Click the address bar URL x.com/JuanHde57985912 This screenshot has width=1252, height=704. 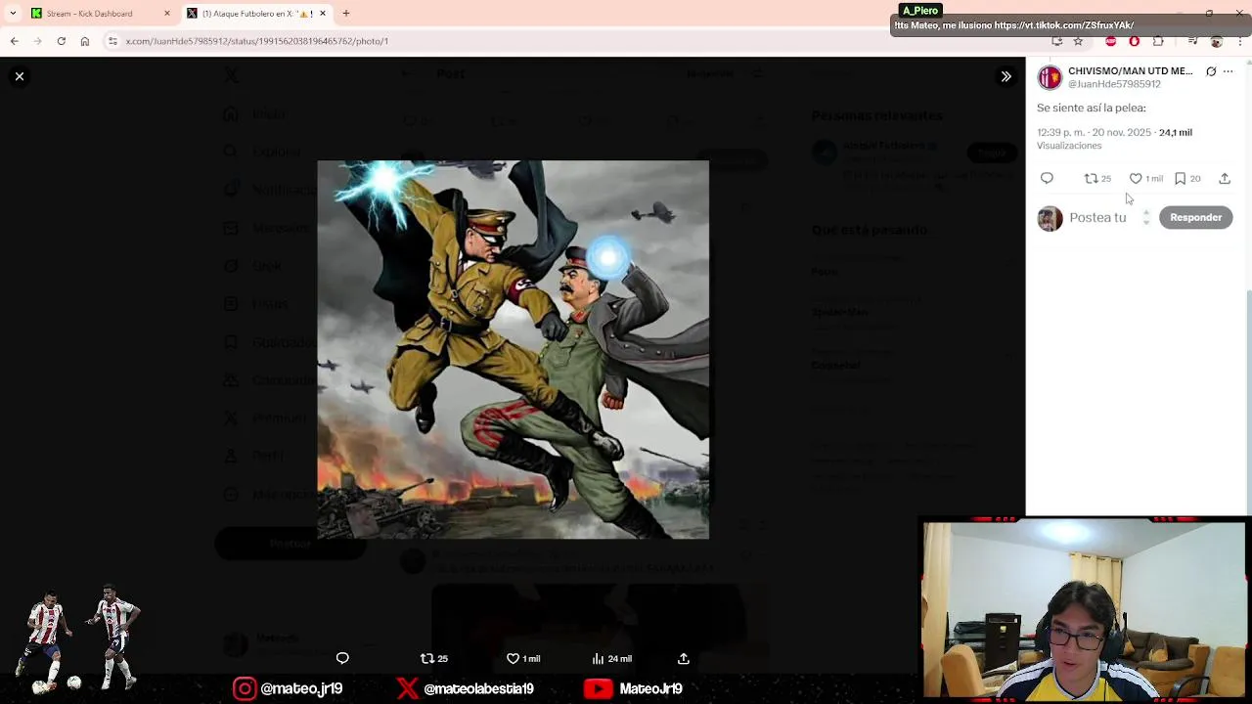pos(257,41)
